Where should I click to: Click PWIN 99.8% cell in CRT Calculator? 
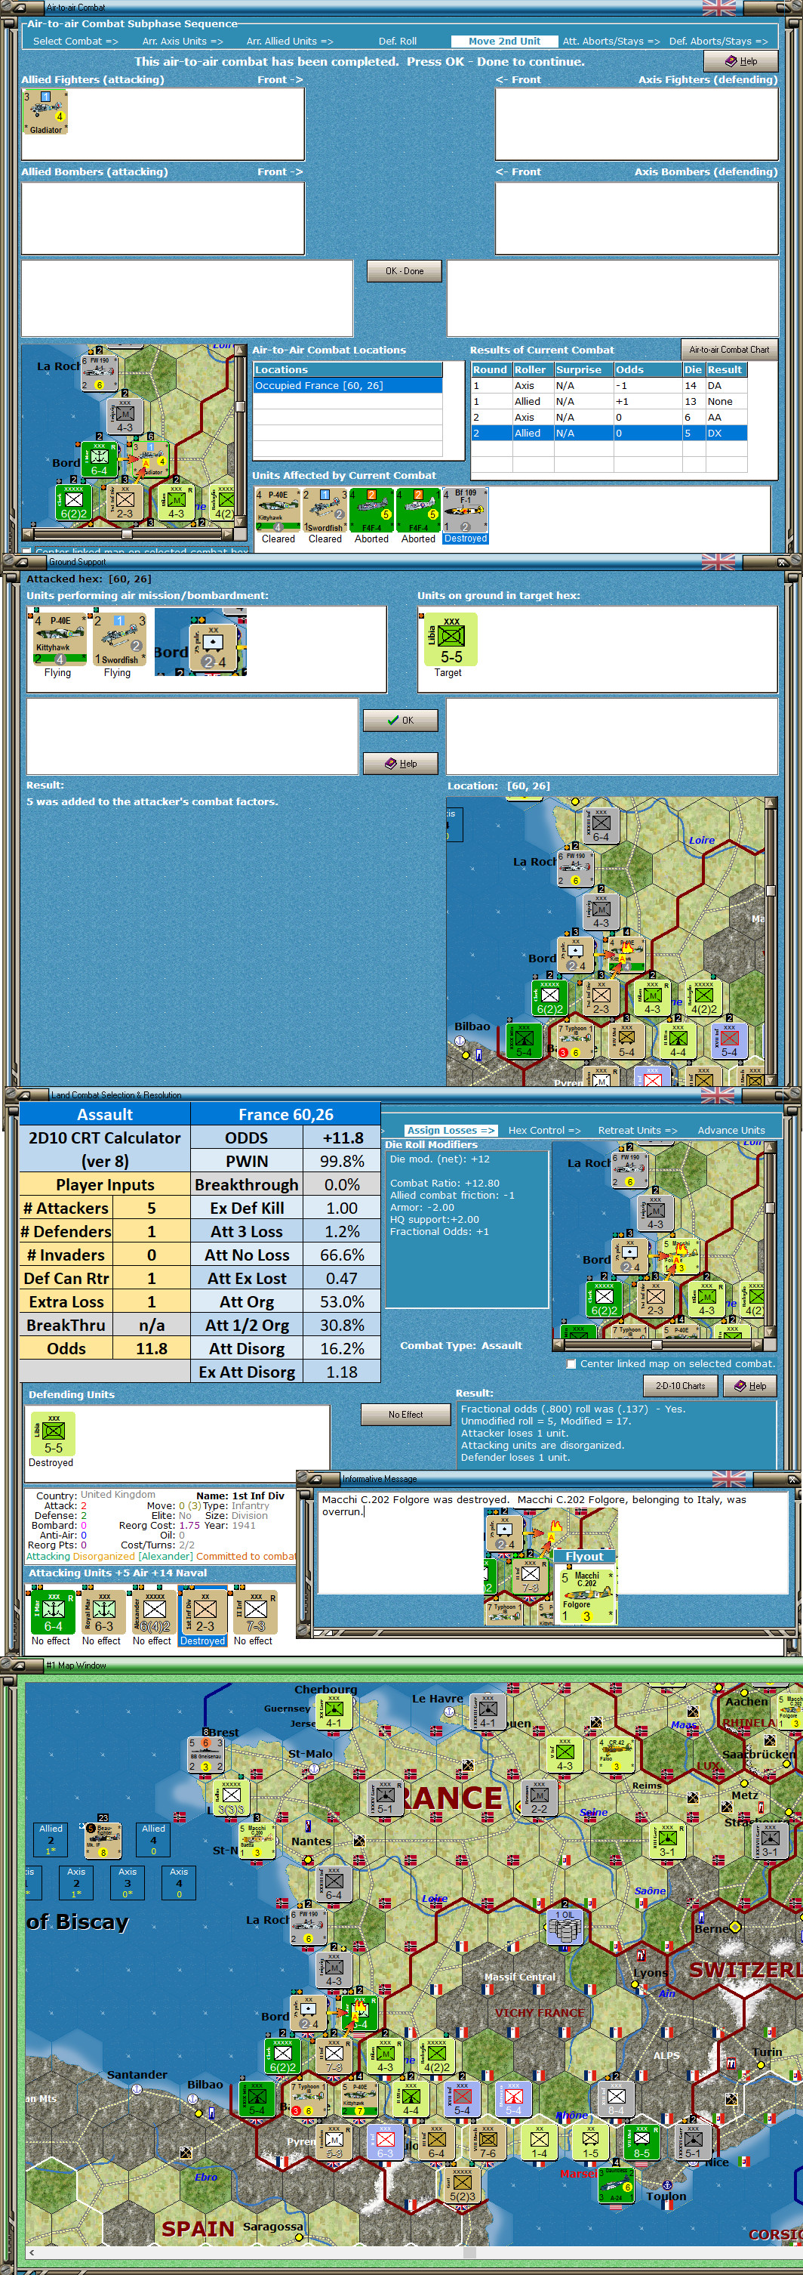click(341, 1162)
